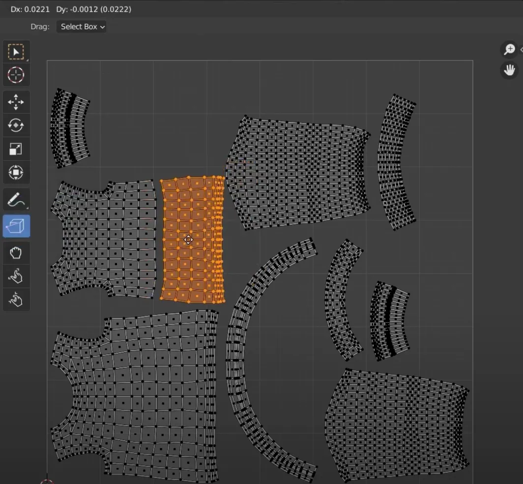Activate the 2D Cursor tool

tap(16, 75)
